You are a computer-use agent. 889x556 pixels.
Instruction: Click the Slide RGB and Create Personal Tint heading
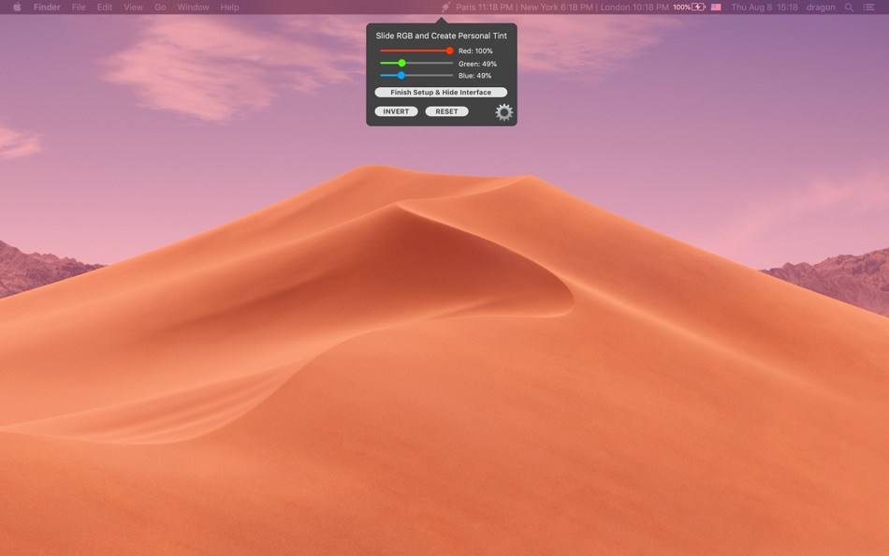click(x=441, y=36)
